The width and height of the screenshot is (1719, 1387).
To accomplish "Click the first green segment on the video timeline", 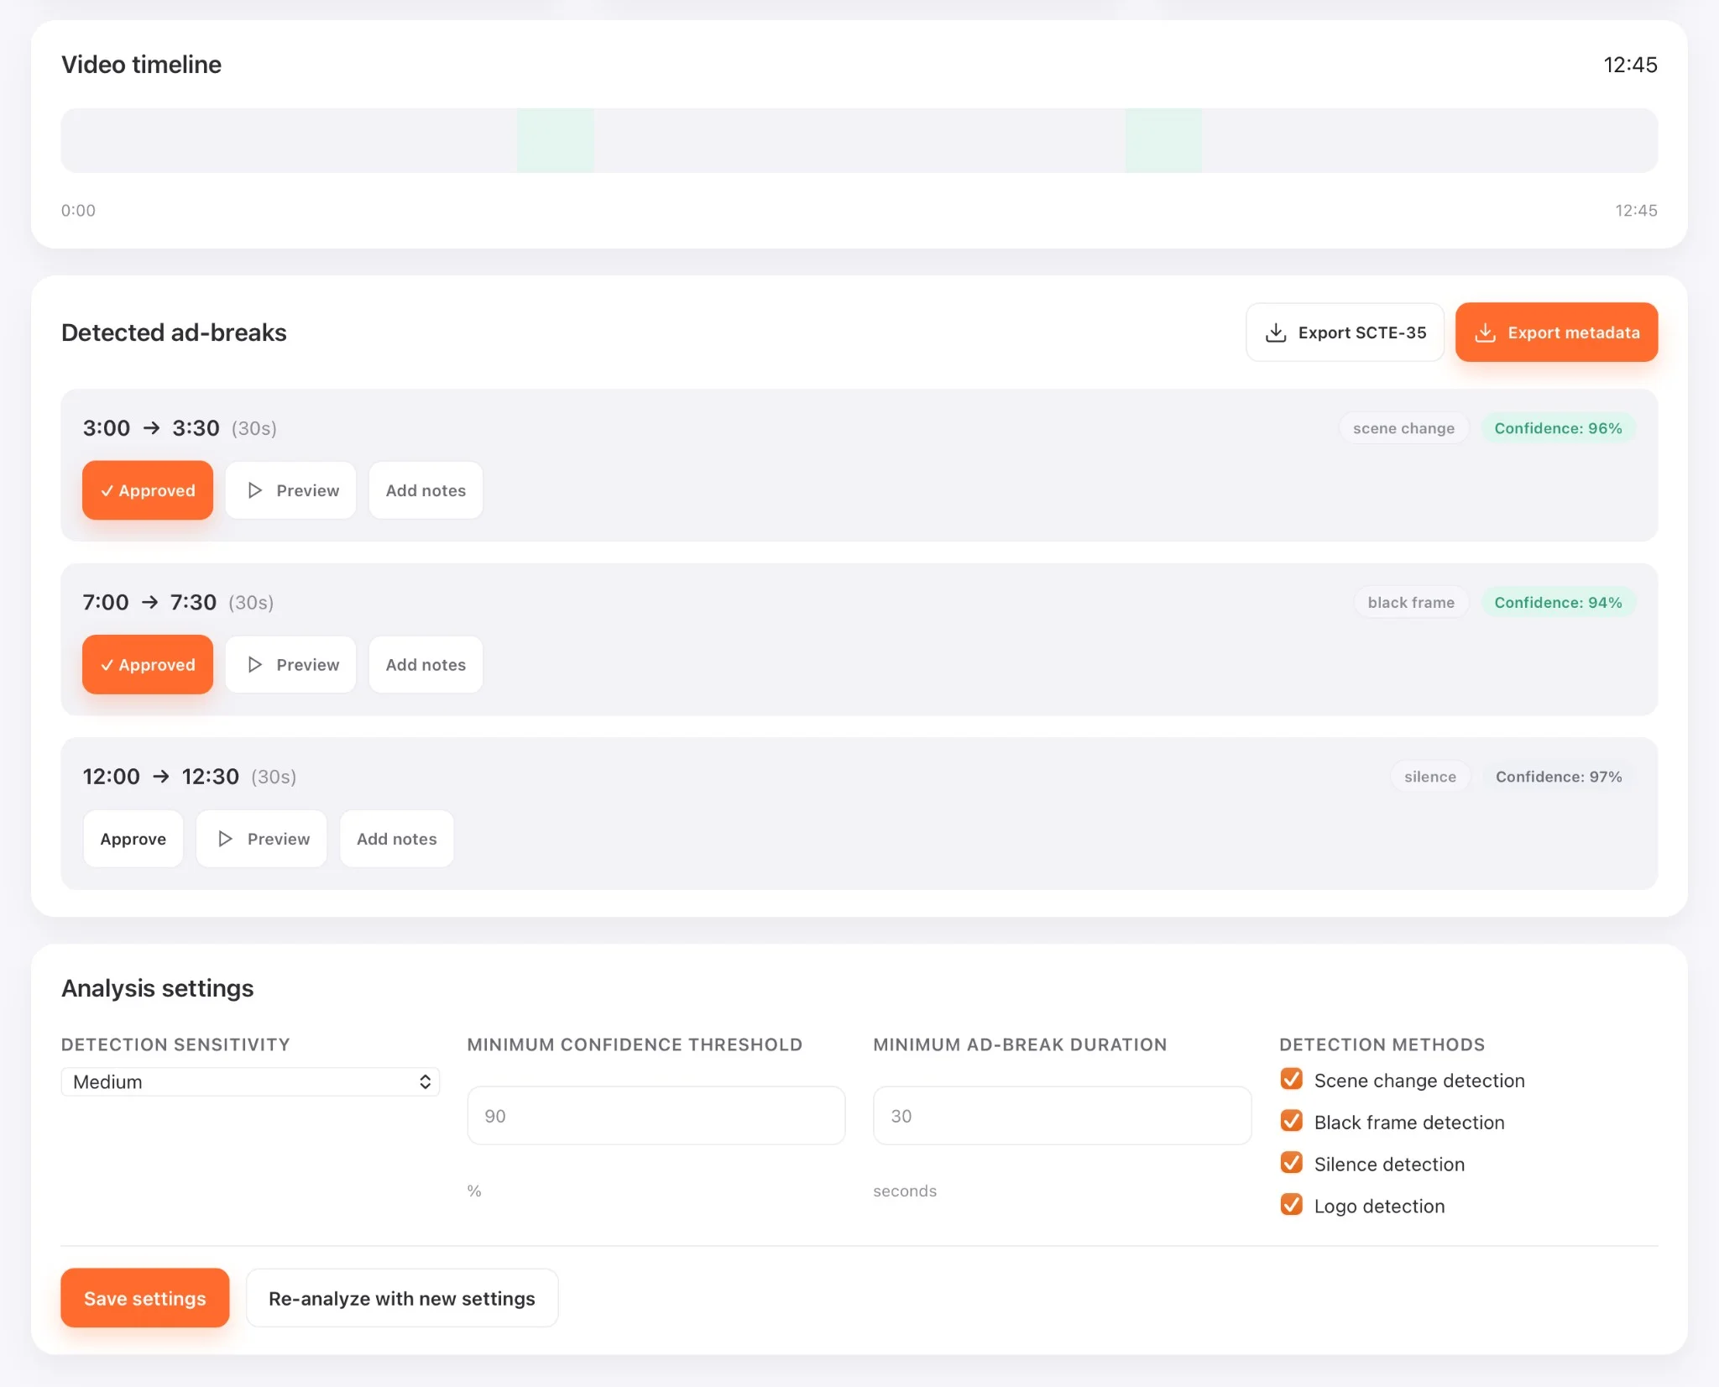I will 556,140.
